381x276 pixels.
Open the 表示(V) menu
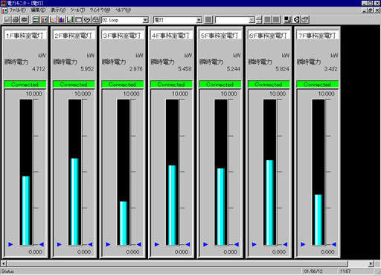(58, 10)
